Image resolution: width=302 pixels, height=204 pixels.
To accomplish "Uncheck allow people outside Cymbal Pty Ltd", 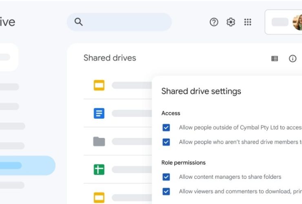I will point(166,128).
